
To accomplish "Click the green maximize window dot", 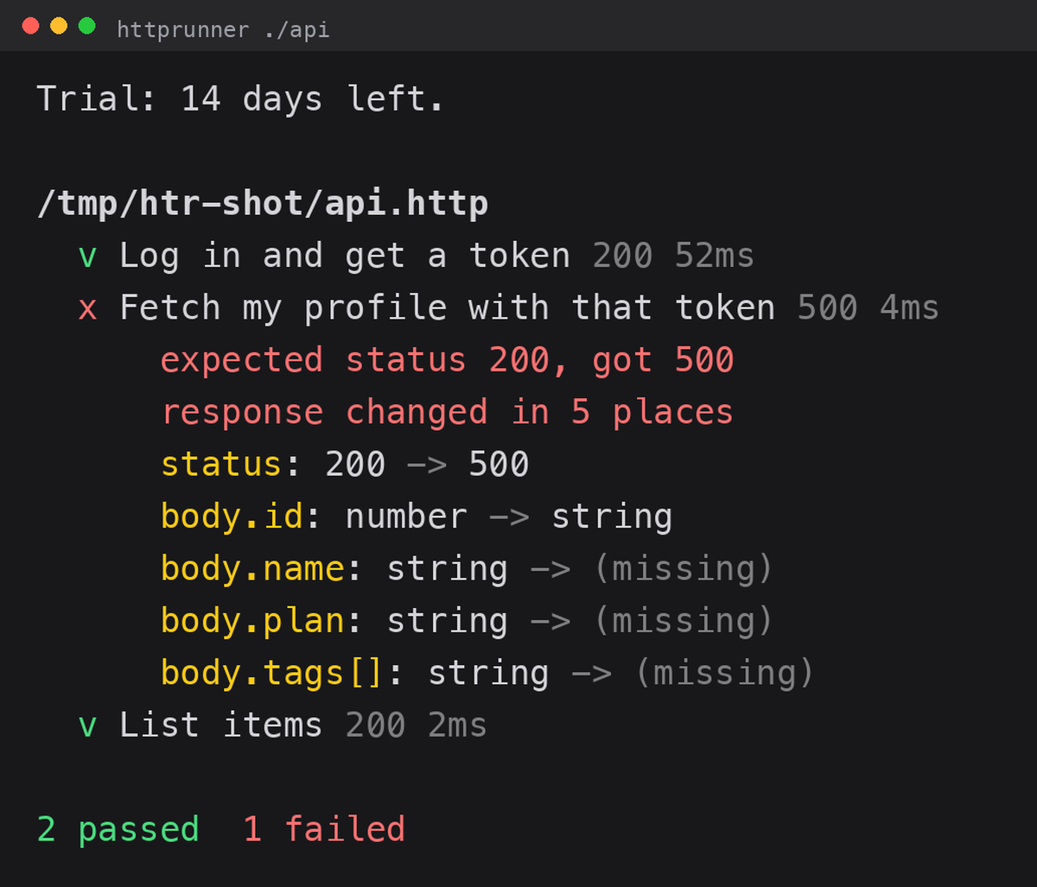I will tap(86, 26).
